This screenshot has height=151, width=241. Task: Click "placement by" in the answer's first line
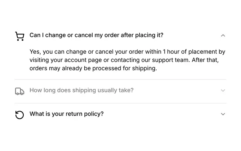(x=207, y=52)
